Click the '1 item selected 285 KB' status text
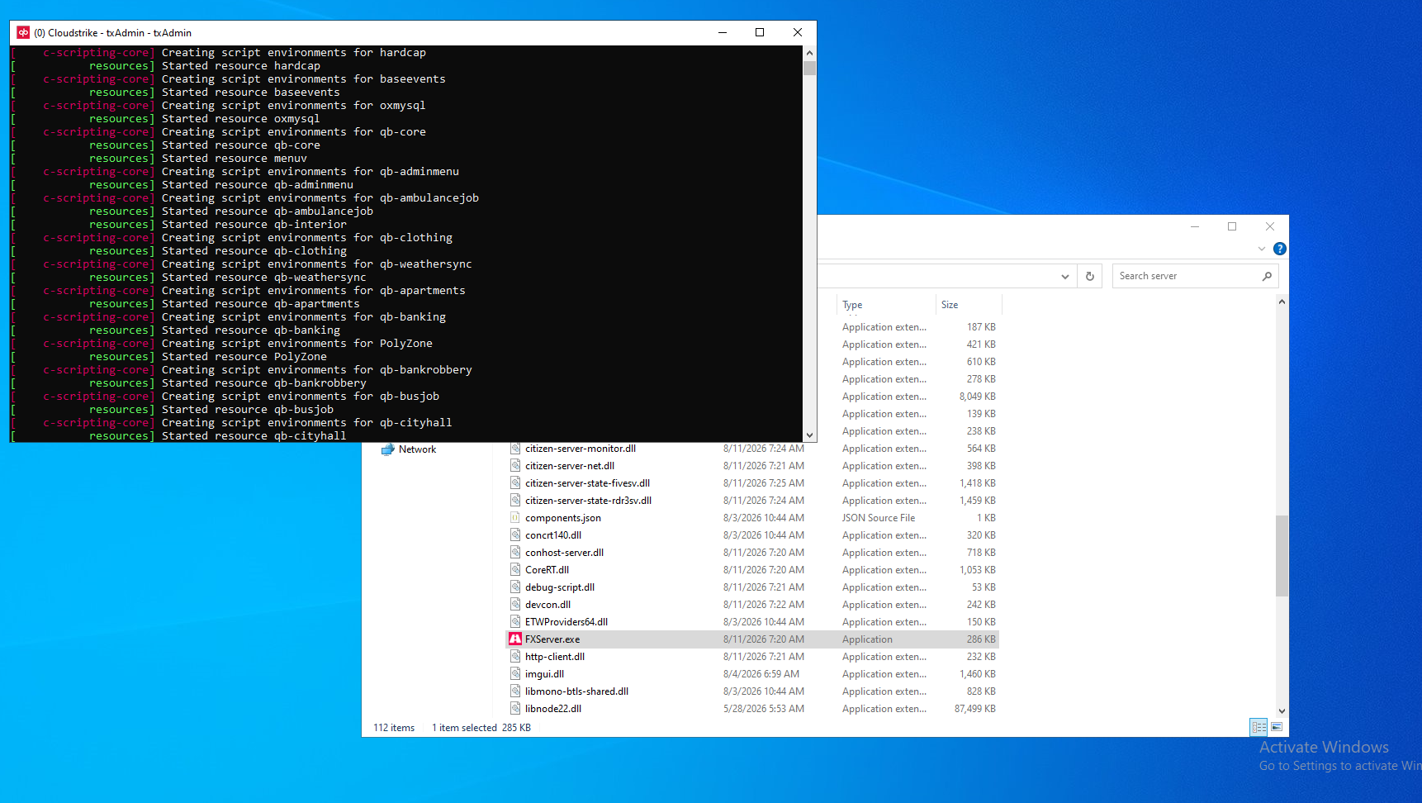This screenshot has width=1422, height=803. pyautogui.click(x=481, y=728)
